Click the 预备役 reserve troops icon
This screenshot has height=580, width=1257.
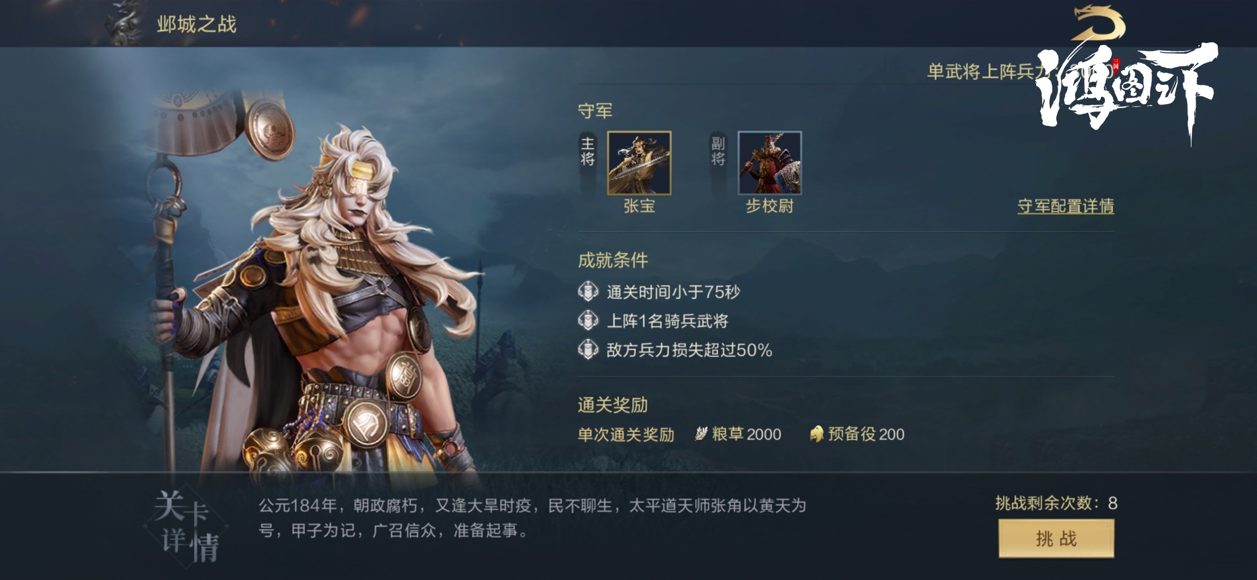817,433
